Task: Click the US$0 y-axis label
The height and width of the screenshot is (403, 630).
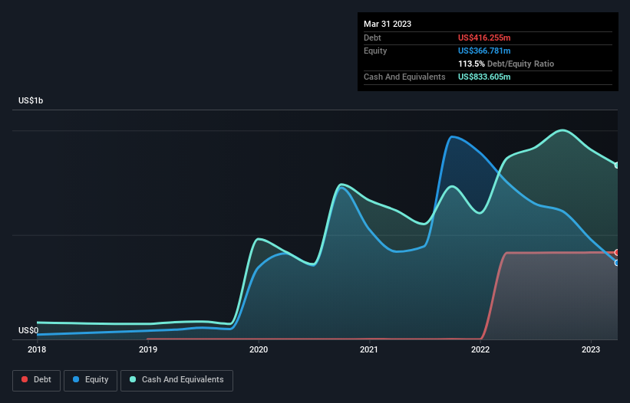Action: (x=28, y=330)
